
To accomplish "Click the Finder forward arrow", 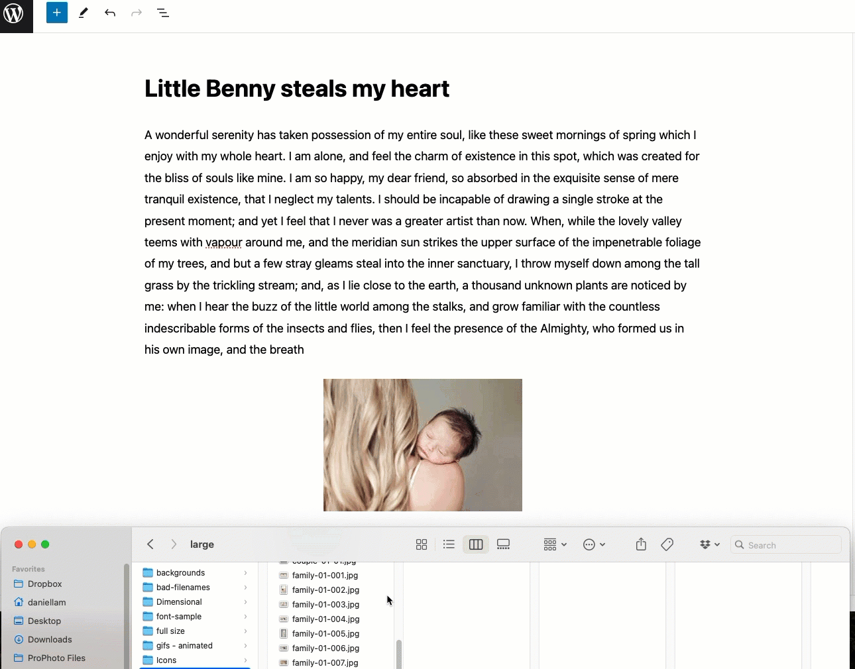I will coord(174,544).
